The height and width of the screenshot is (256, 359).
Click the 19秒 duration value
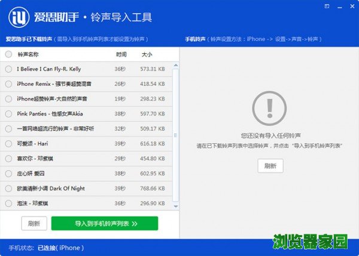click(120, 99)
